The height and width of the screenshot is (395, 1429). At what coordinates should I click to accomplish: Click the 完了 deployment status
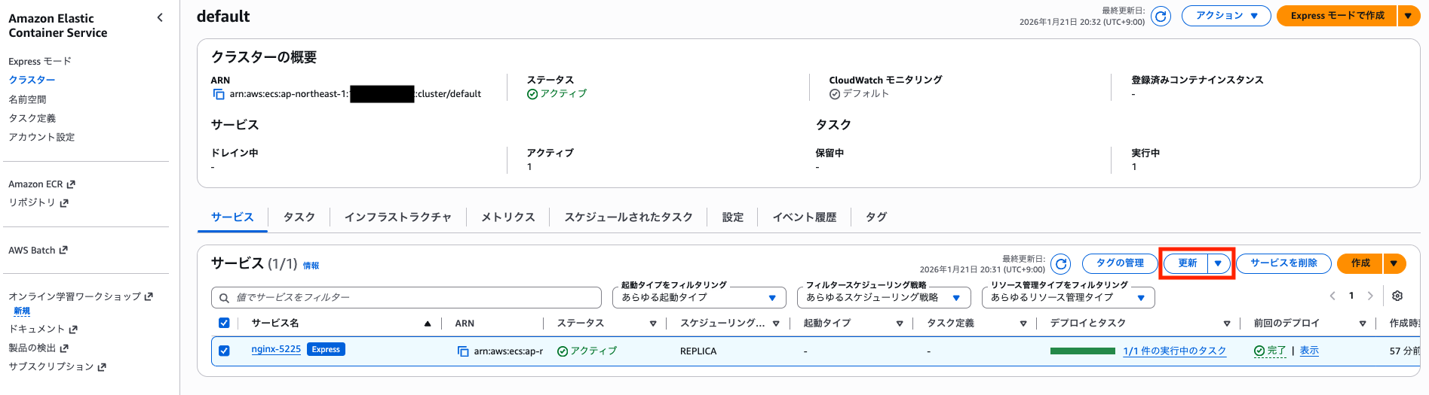pos(1270,351)
